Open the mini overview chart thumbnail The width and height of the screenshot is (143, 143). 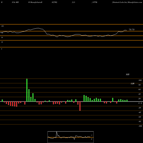[x=71, y=137]
